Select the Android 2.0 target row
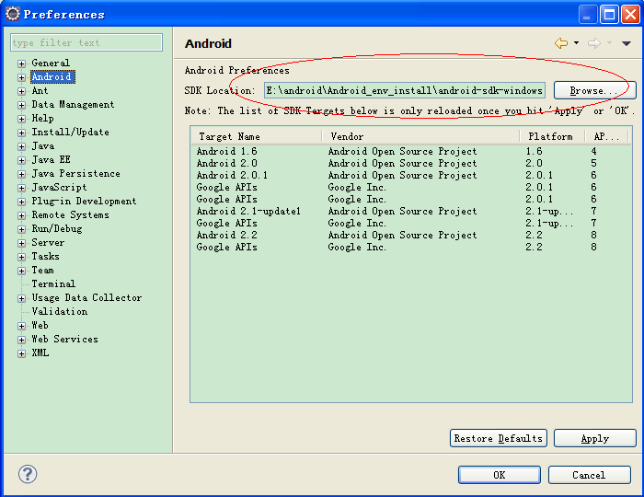644x497 pixels. pos(410,163)
